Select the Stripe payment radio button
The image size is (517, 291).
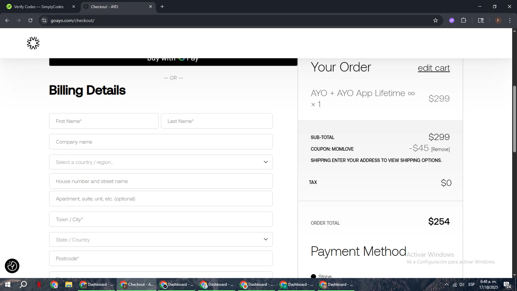(x=313, y=277)
